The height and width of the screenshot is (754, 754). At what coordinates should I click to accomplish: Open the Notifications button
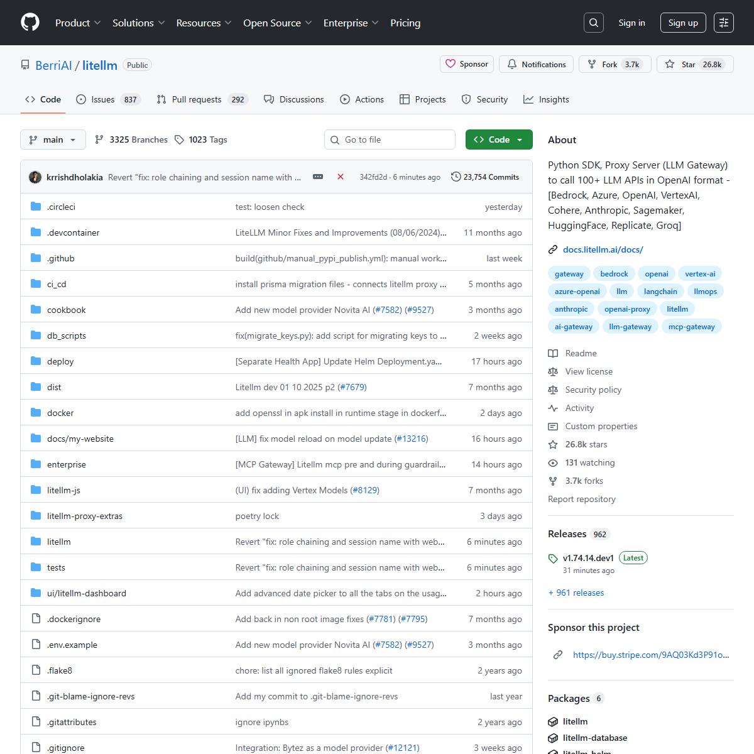pos(537,64)
